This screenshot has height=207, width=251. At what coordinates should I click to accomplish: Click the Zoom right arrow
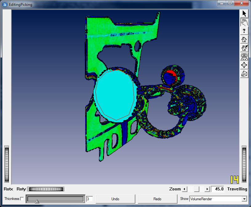point(207,189)
